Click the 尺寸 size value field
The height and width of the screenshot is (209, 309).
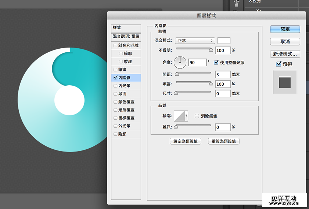point(223,94)
